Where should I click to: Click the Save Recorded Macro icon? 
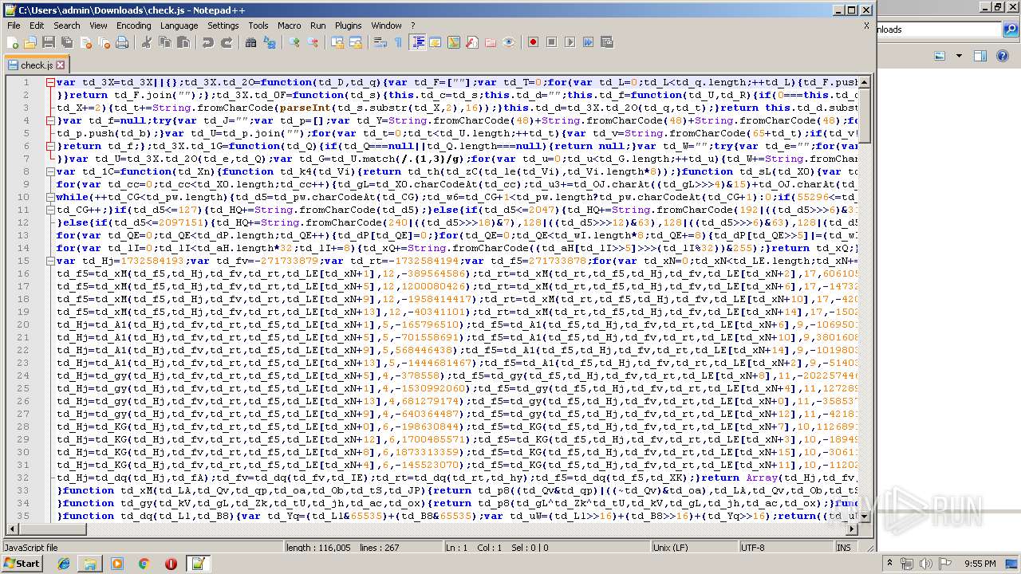tap(606, 42)
